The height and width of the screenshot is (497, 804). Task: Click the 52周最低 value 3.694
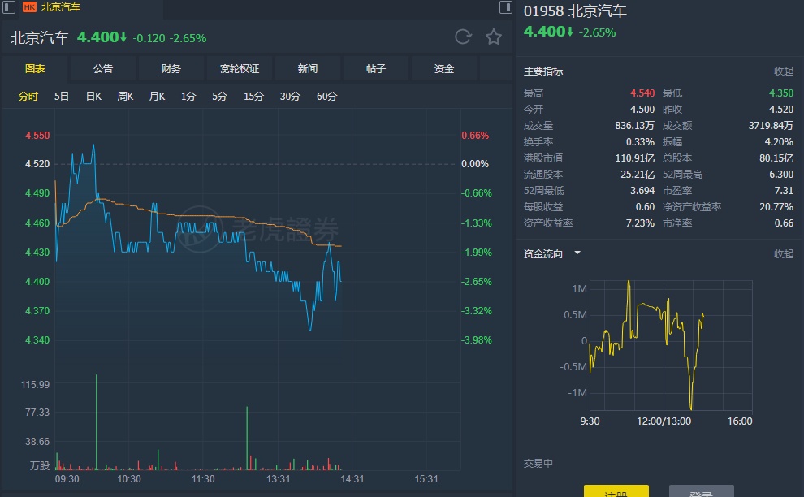(642, 191)
